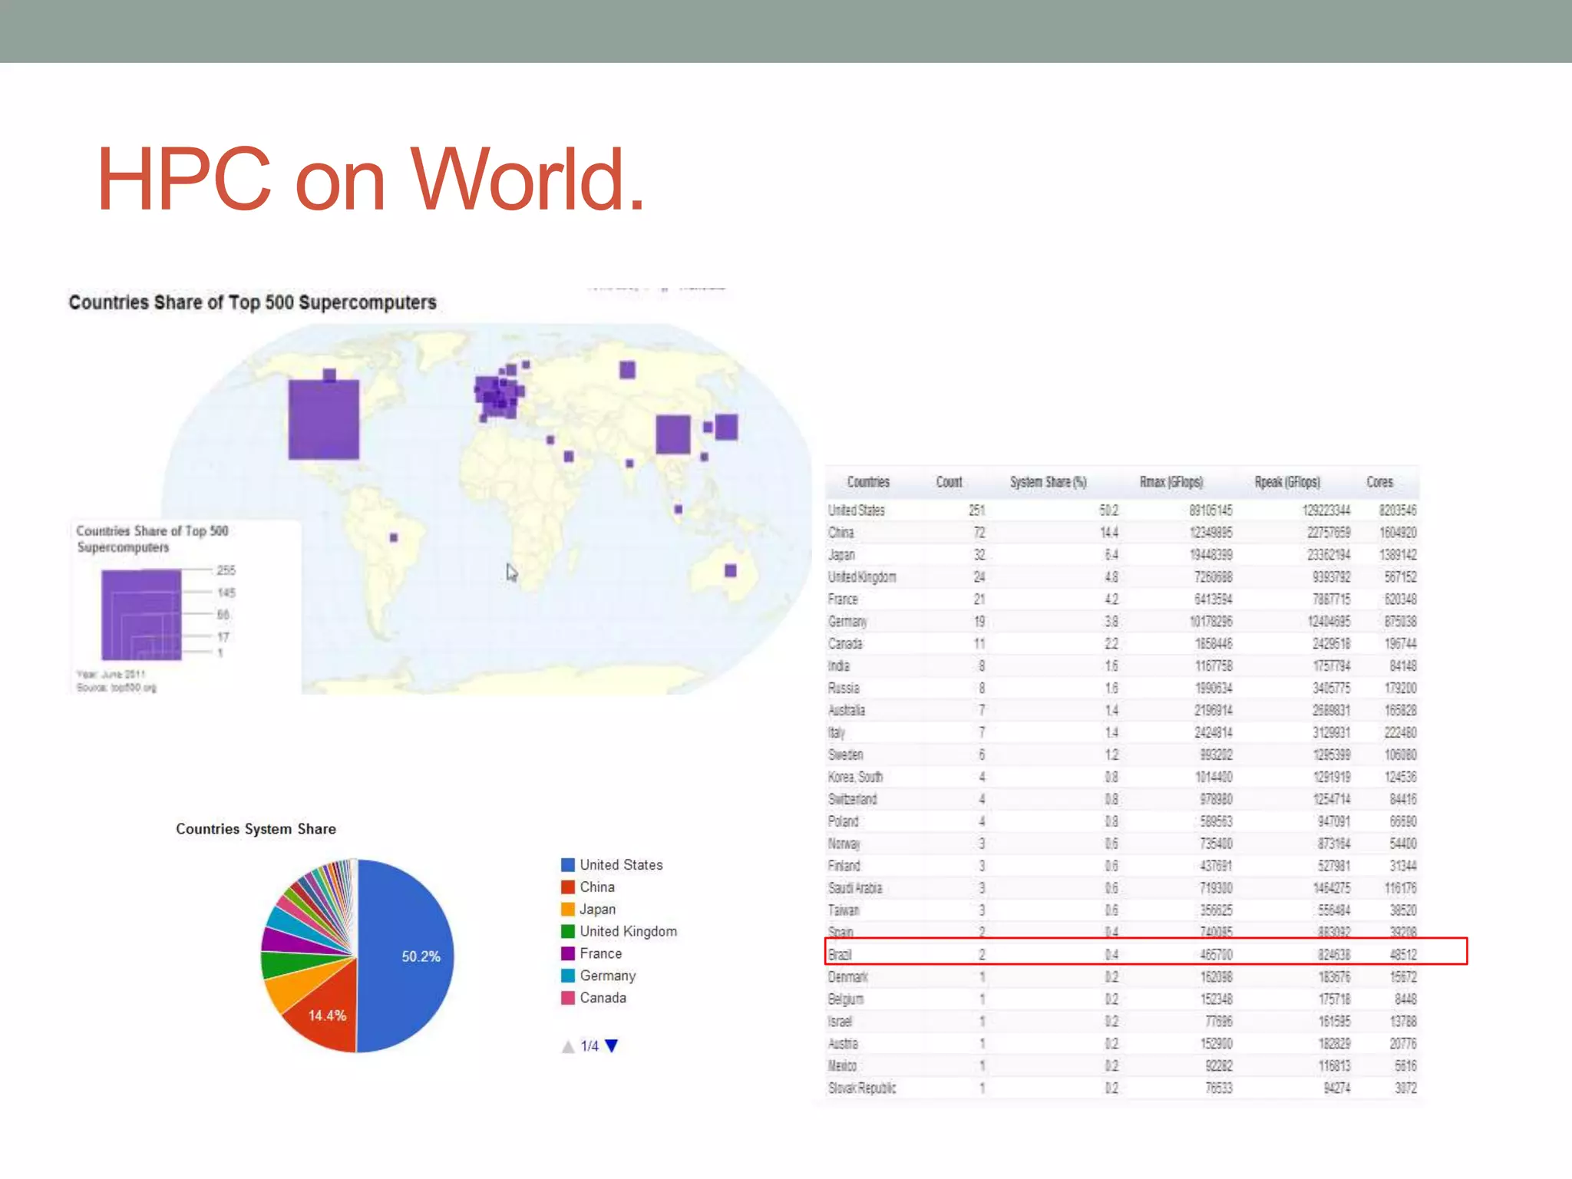Image resolution: width=1572 pixels, height=1179 pixels.
Task: Click China's system share value 14.4
Action: [1109, 533]
